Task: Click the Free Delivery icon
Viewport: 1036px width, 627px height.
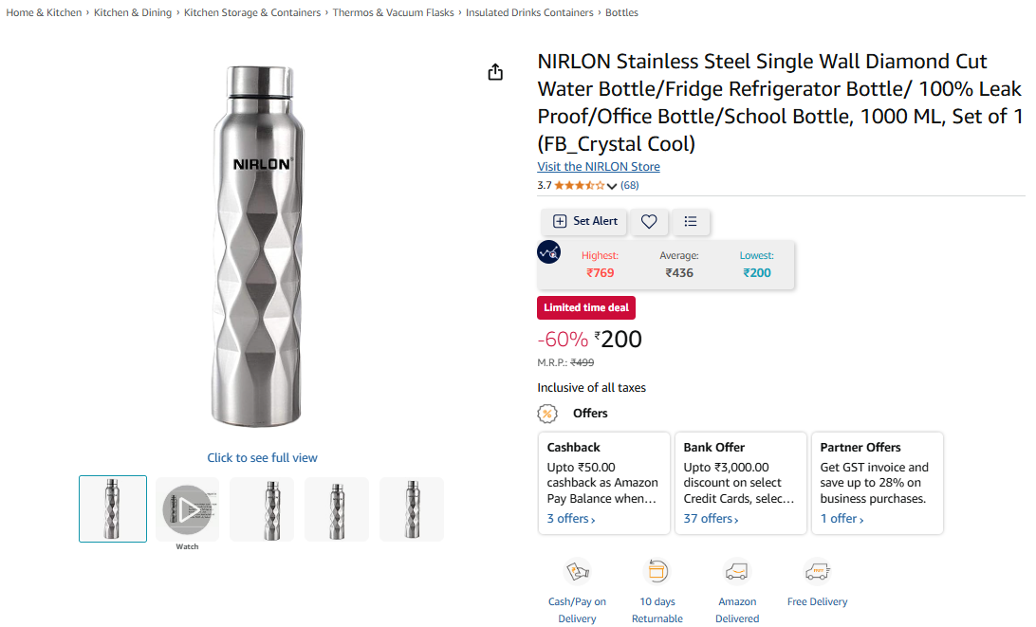Action: point(817,571)
